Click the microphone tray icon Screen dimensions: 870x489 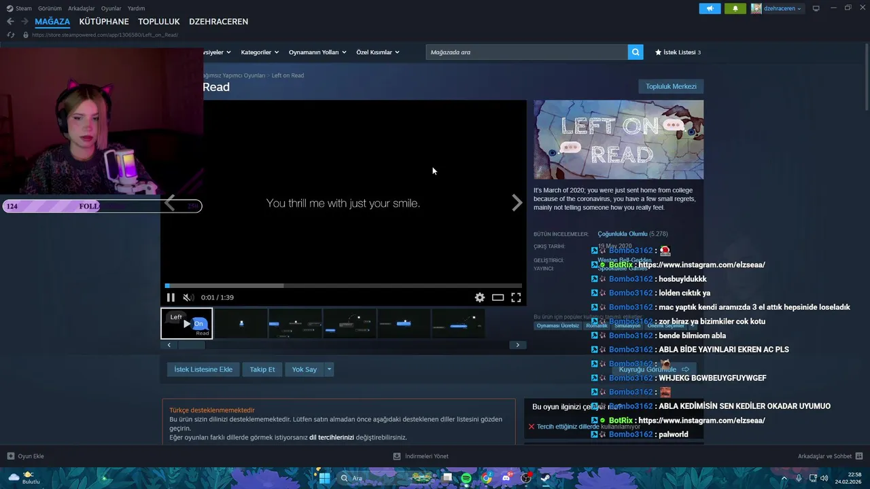pyautogui.click(x=799, y=478)
